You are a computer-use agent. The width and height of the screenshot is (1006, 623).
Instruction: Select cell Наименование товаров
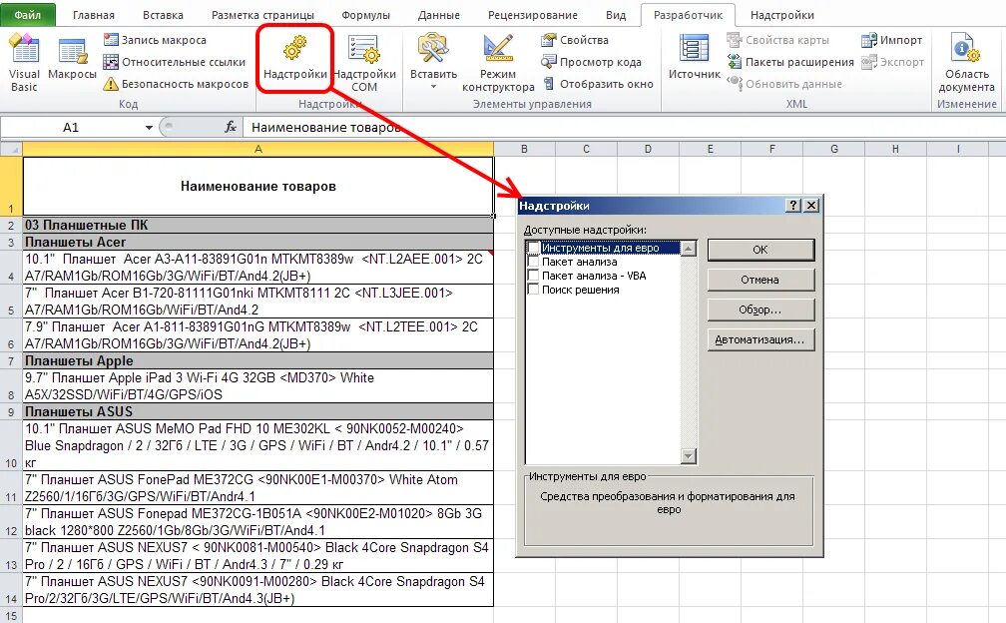pos(257,186)
